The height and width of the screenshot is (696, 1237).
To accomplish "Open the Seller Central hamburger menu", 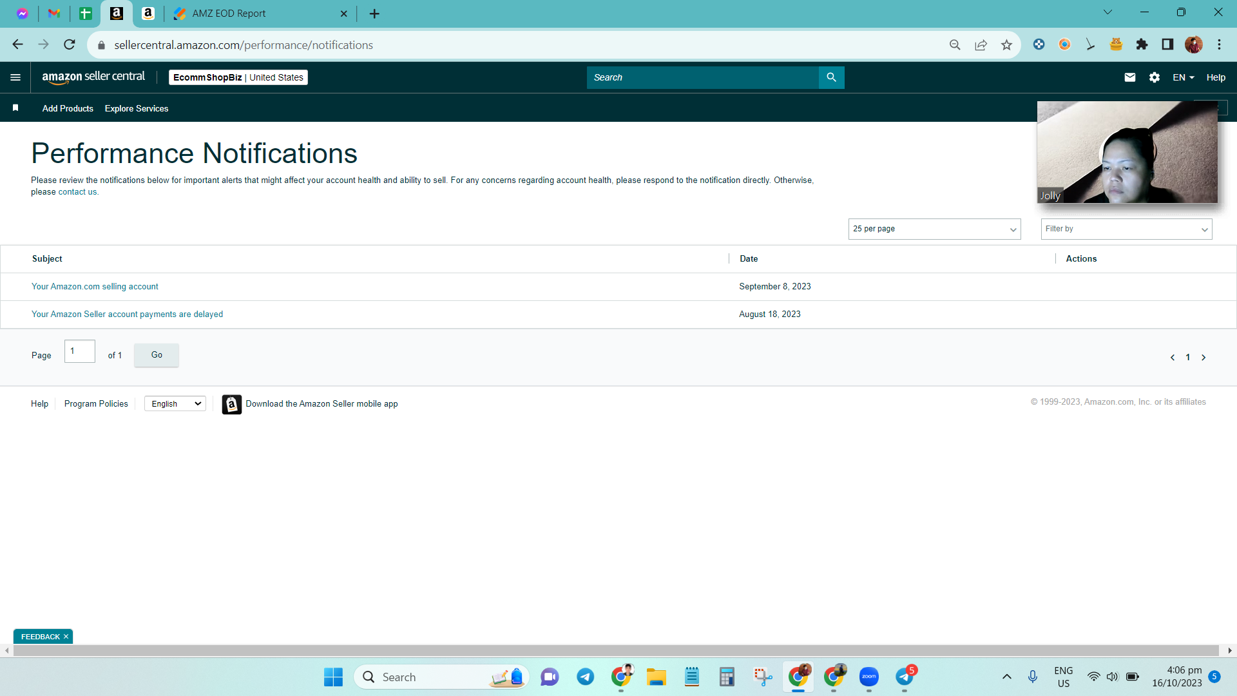I will [x=15, y=77].
